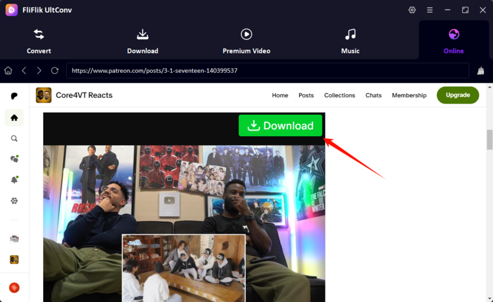Go to browser home page icon
The height and width of the screenshot is (302, 493).
coord(8,70)
